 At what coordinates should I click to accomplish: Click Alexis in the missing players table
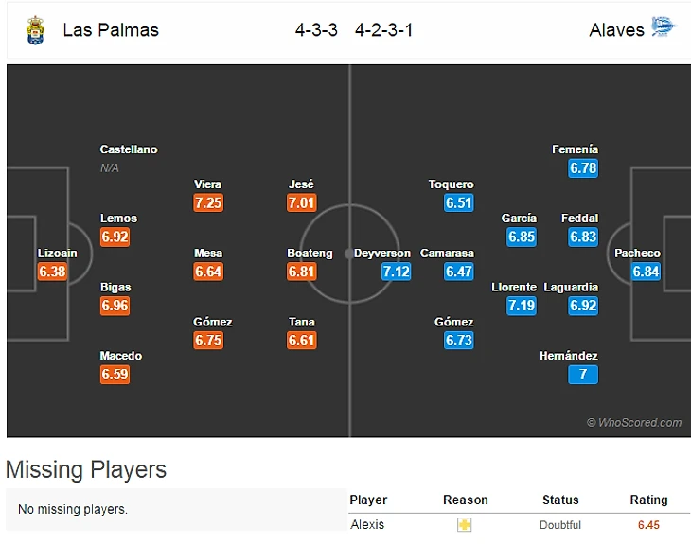click(x=367, y=525)
